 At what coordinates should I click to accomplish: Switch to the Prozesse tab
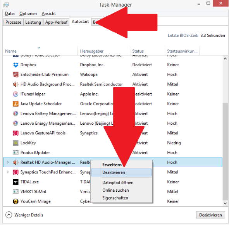point(13,22)
